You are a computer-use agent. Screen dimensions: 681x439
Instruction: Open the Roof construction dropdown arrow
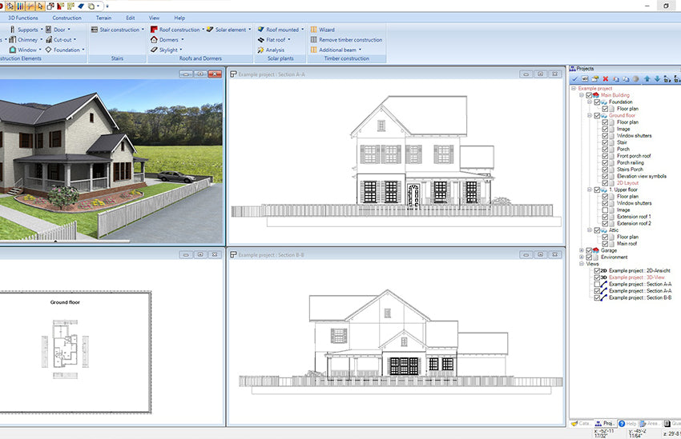pos(203,30)
